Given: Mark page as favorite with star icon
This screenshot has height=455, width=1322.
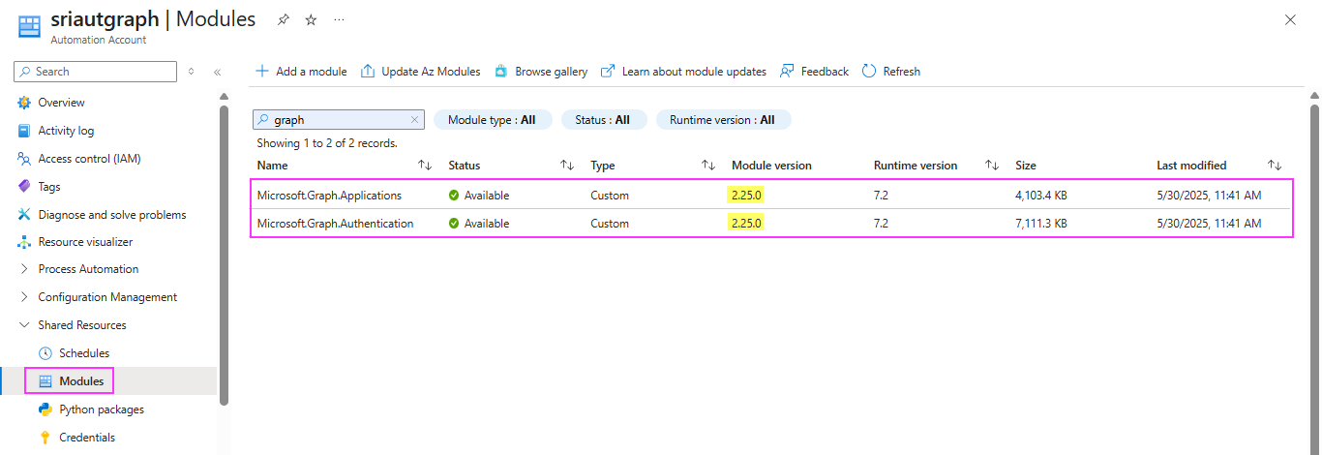Looking at the screenshot, I should (x=311, y=19).
